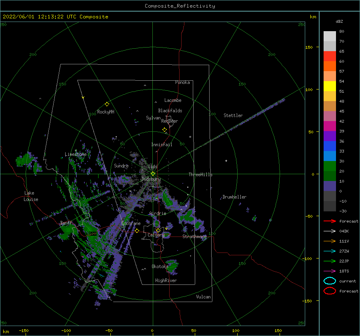360x336 pixels.
Task: Click the dBZ legend heading
Action: click(339, 21)
